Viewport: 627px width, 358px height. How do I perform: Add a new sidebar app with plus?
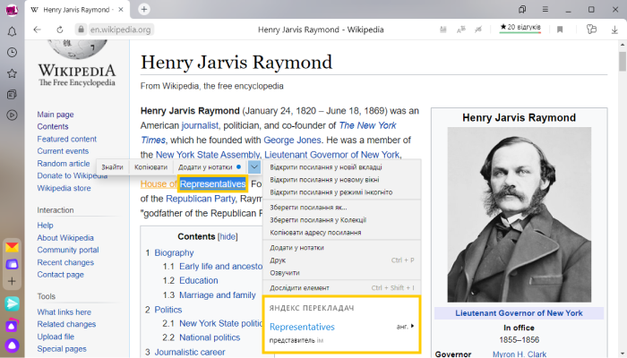pyautogui.click(x=12, y=281)
